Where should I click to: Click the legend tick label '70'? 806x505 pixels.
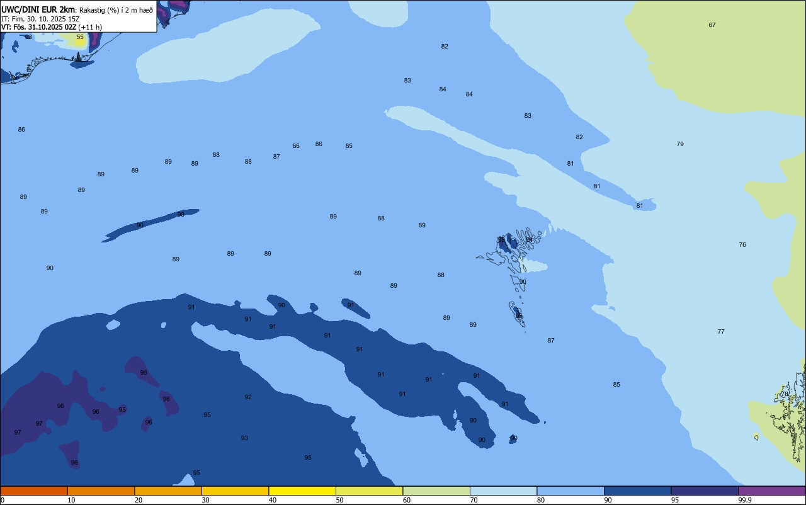click(474, 500)
